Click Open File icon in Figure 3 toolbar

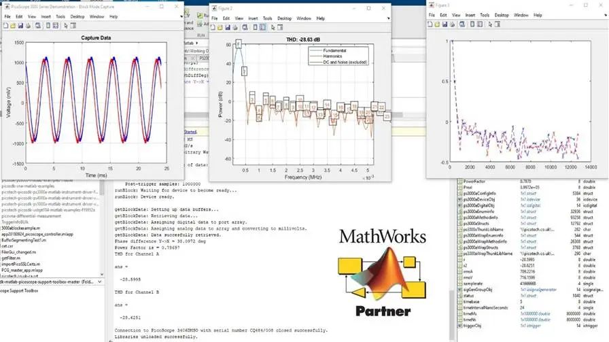coord(437,24)
